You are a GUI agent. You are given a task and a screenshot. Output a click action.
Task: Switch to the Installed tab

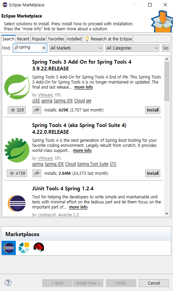pos(74,39)
